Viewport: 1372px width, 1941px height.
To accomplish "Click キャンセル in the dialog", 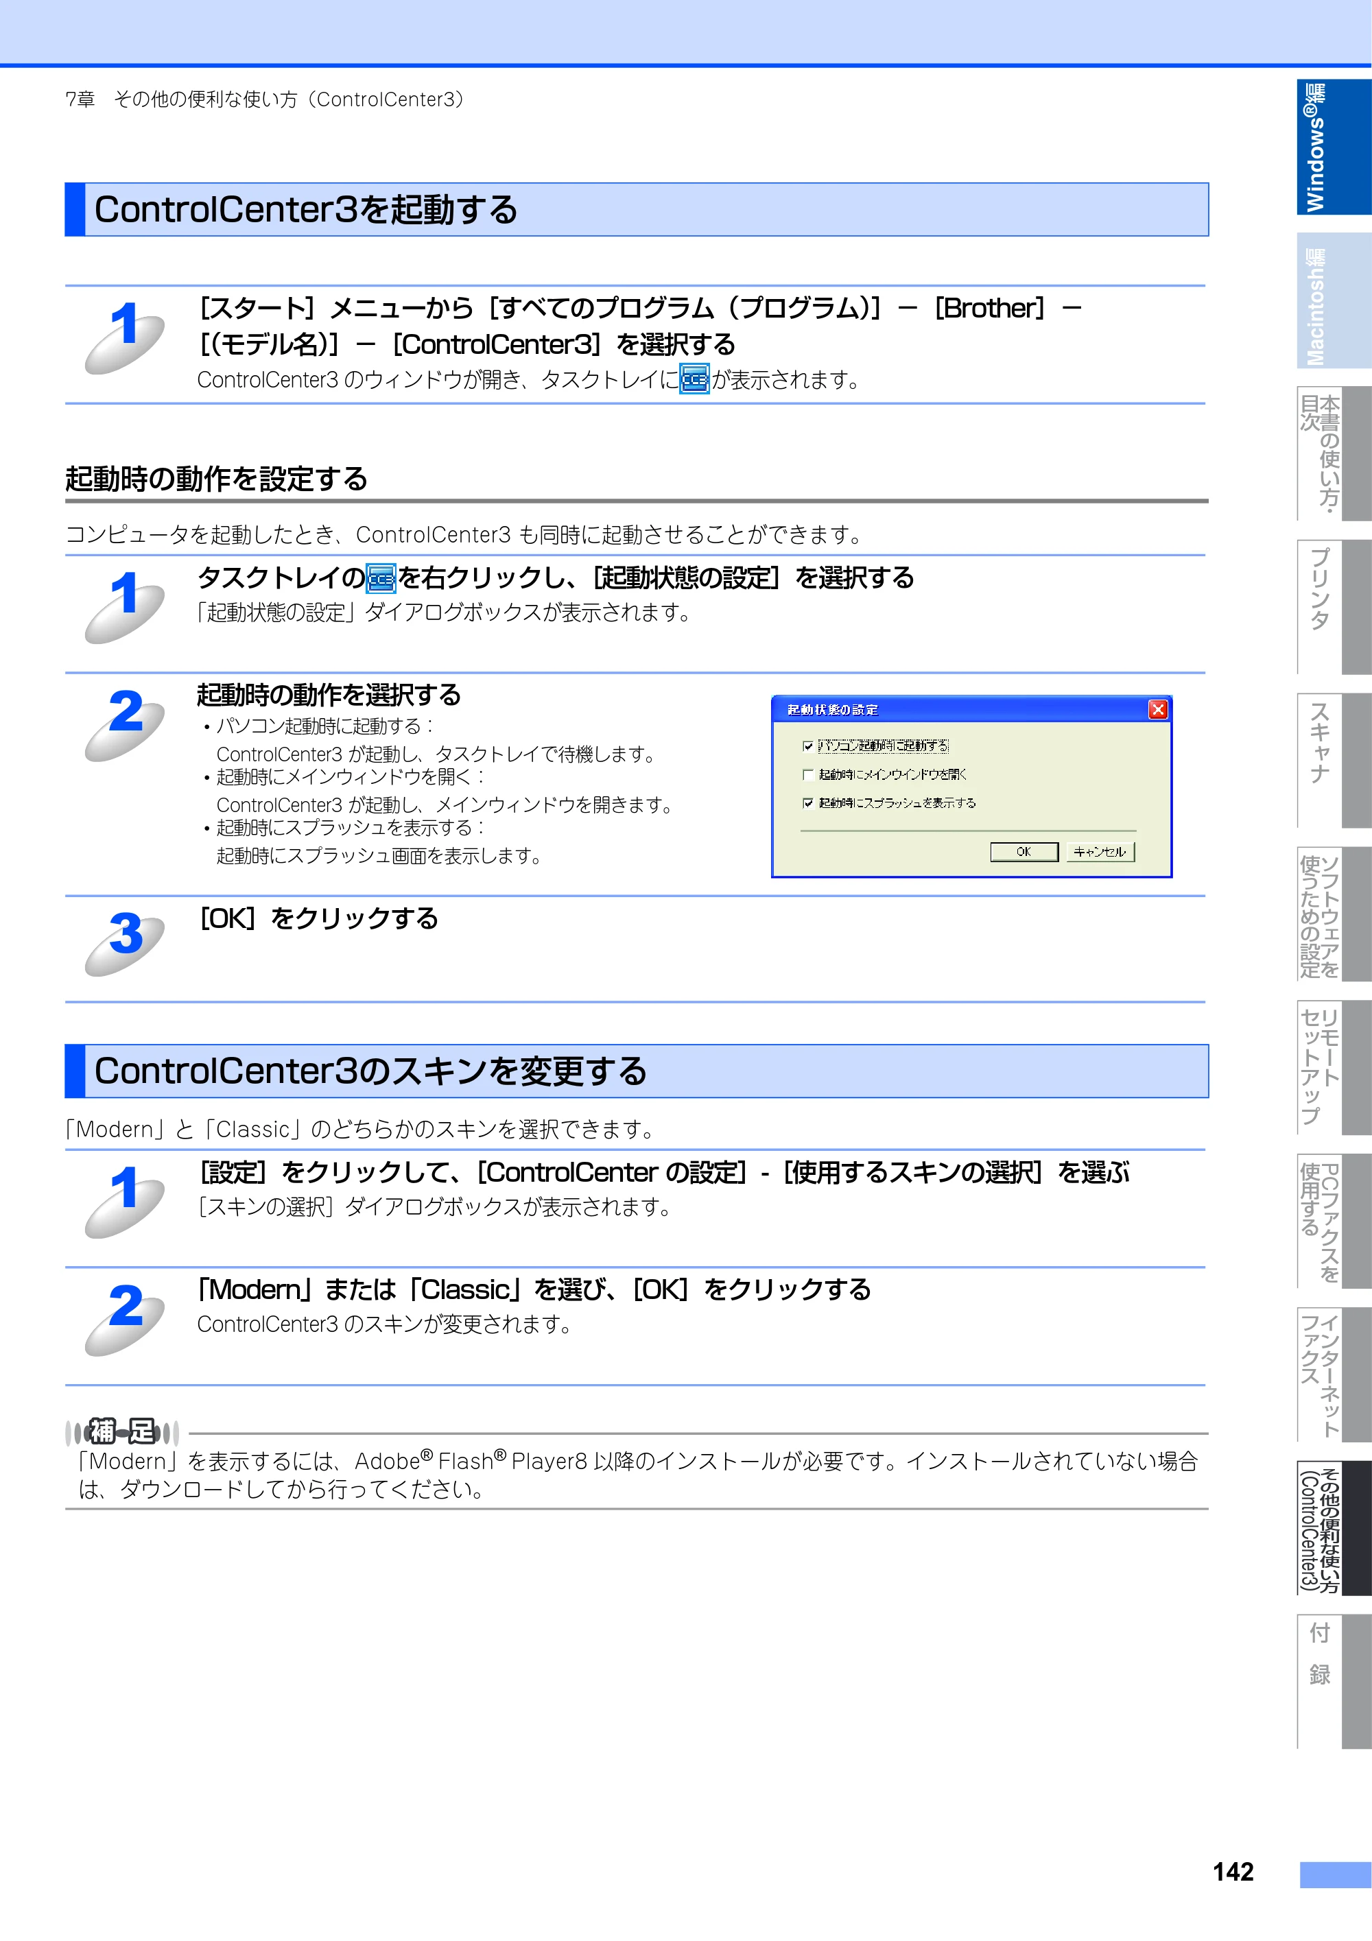I will tap(1100, 851).
